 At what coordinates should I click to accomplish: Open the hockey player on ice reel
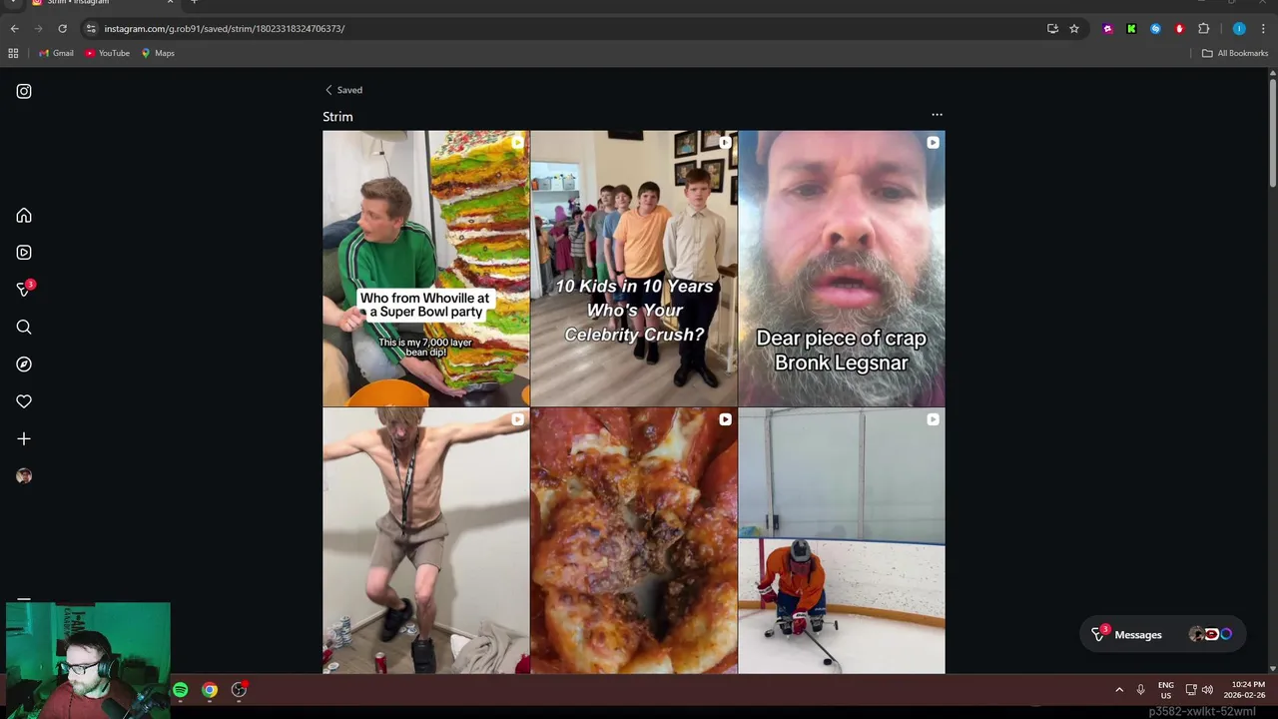click(842, 541)
